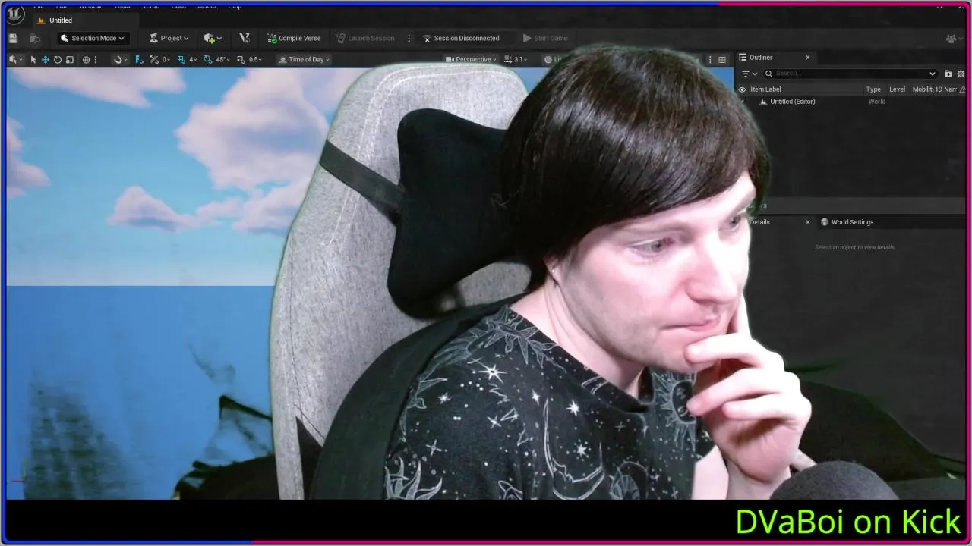Click the Start Game button
Screen dimensions: 972x546
(x=545, y=38)
